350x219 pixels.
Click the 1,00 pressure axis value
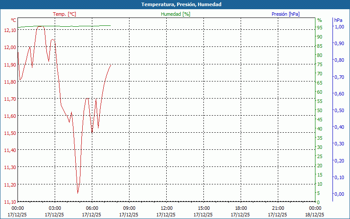339,27
